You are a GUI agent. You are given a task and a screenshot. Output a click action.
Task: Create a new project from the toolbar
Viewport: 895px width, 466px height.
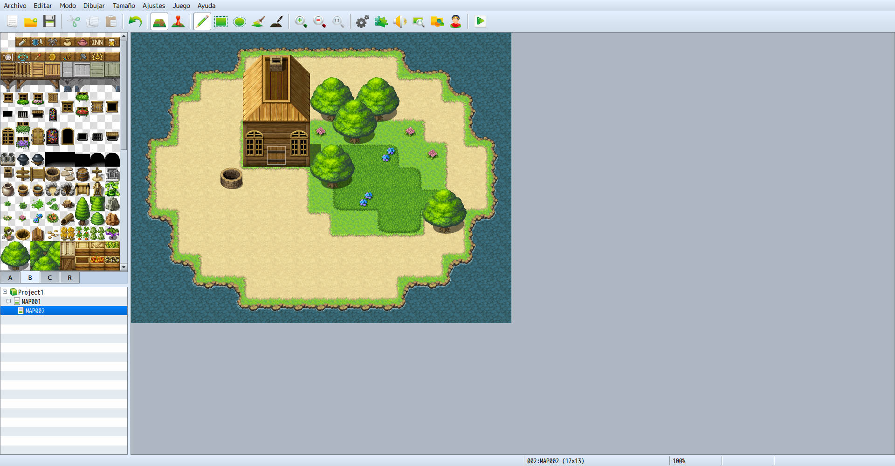pyautogui.click(x=12, y=21)
